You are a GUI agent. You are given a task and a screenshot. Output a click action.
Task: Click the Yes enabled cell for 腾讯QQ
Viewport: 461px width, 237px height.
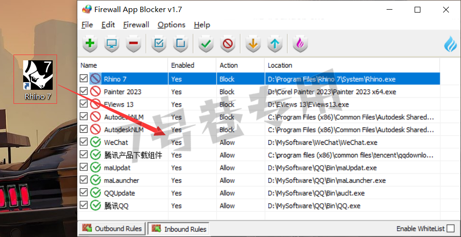[192, 206]
